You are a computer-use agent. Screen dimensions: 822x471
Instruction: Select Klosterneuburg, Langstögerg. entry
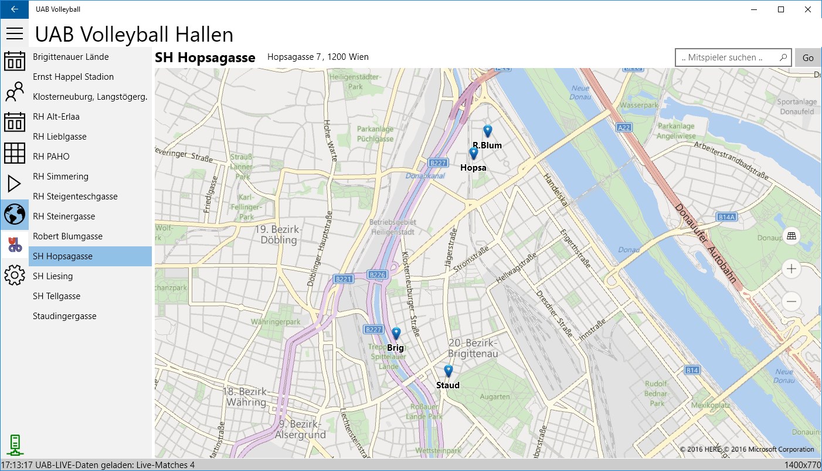(90, 97)
